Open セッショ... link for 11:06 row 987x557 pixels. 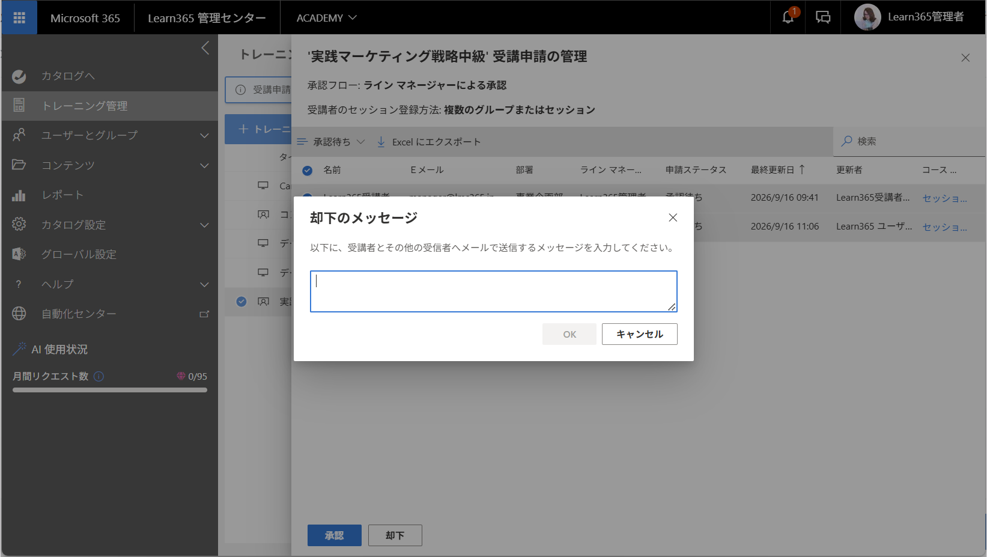coord(944,227)
